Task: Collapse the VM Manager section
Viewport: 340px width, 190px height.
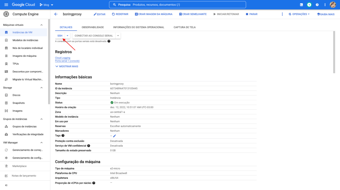Action: tap(42, 143)
